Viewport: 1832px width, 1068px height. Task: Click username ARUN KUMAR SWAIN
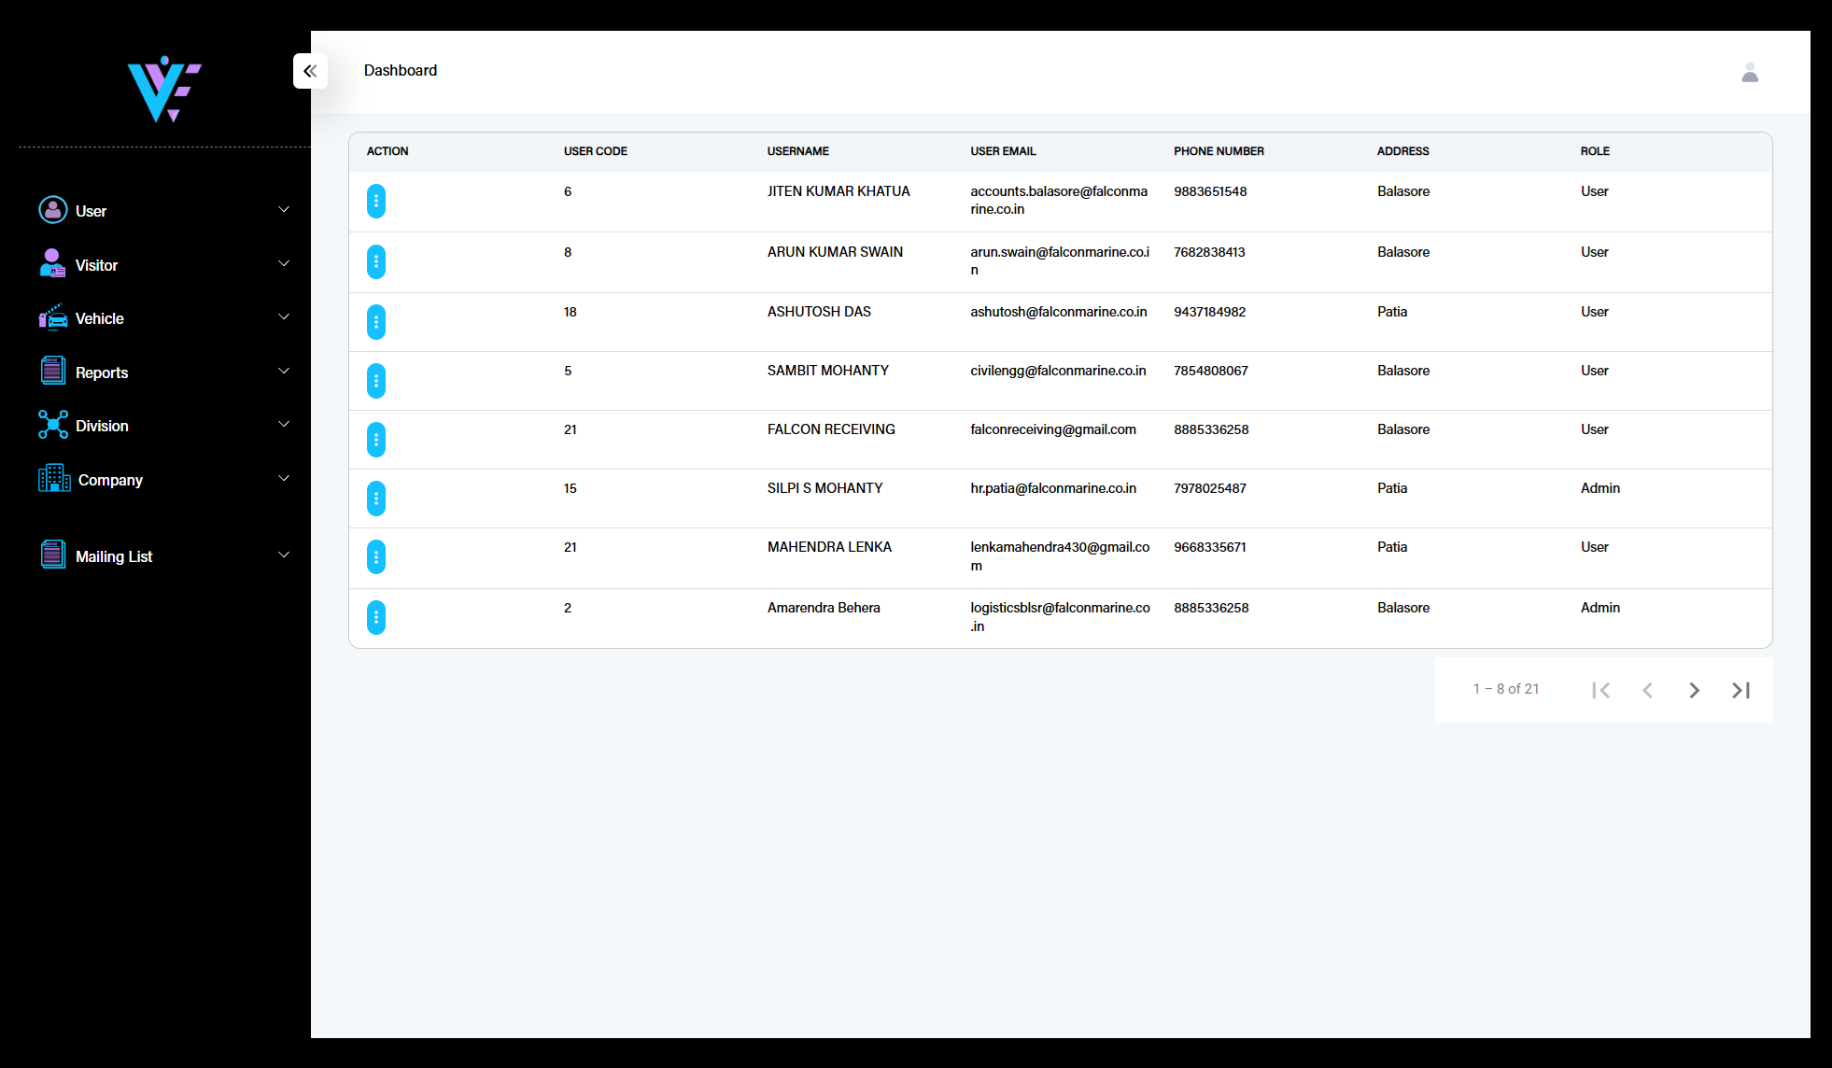(x=835, y=252)
